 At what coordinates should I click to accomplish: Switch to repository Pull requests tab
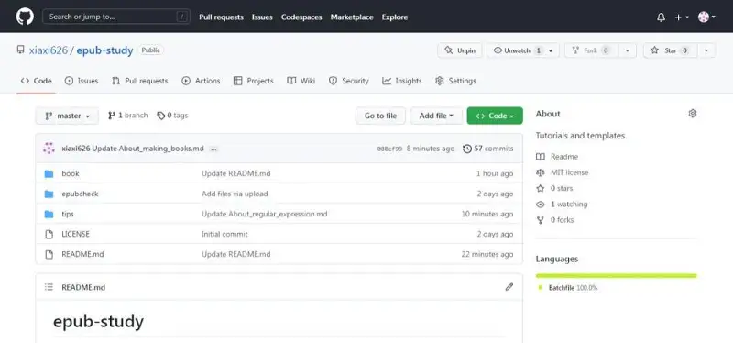140,81
